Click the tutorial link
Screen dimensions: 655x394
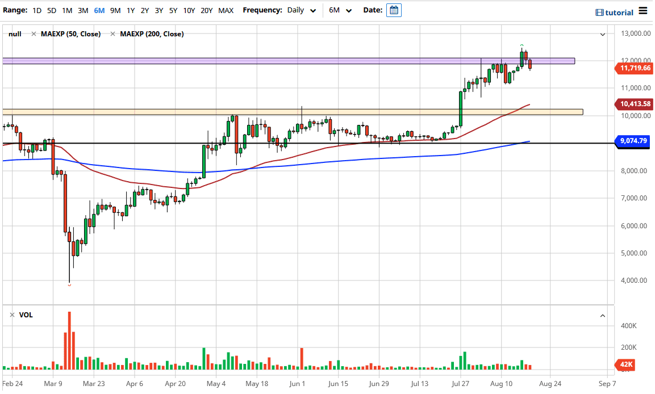pyautogui.click(x=614, y=12)
